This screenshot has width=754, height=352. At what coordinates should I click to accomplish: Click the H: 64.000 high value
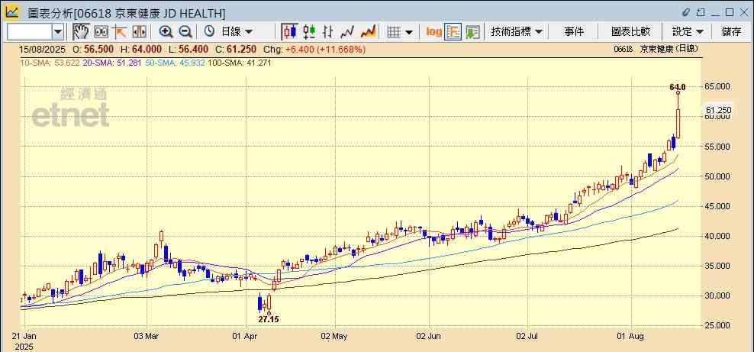pyautogui.click(x=141, y=49)
